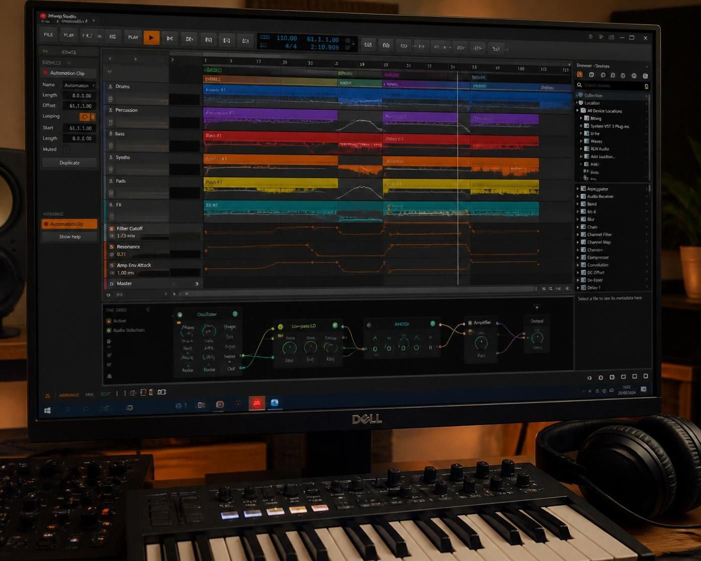Click the Output module level knob

point(537,337)
